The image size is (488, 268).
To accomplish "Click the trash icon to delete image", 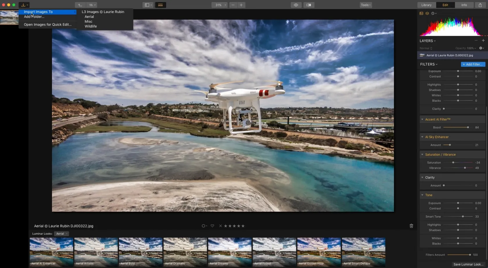I will pyautogui.click(x=411, y=226).
